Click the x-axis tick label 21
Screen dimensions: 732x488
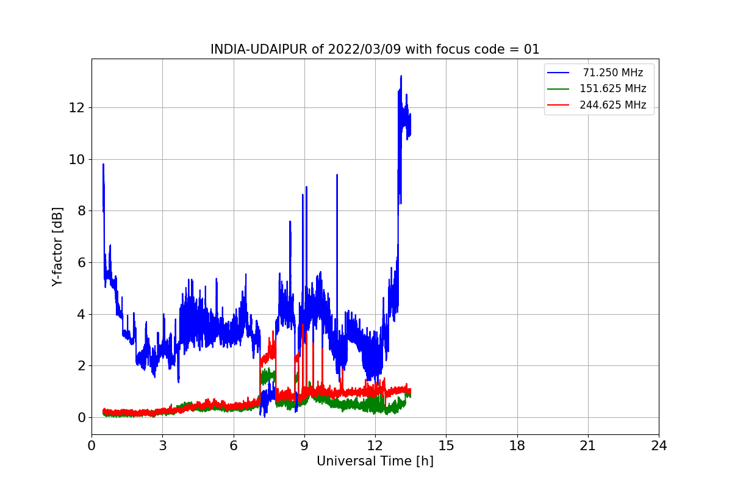588,445
